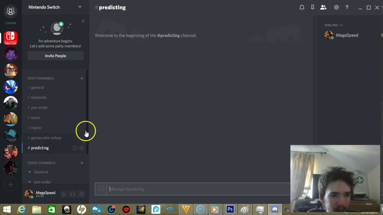Show pinned messages via pin icon

tap(312, 7)
